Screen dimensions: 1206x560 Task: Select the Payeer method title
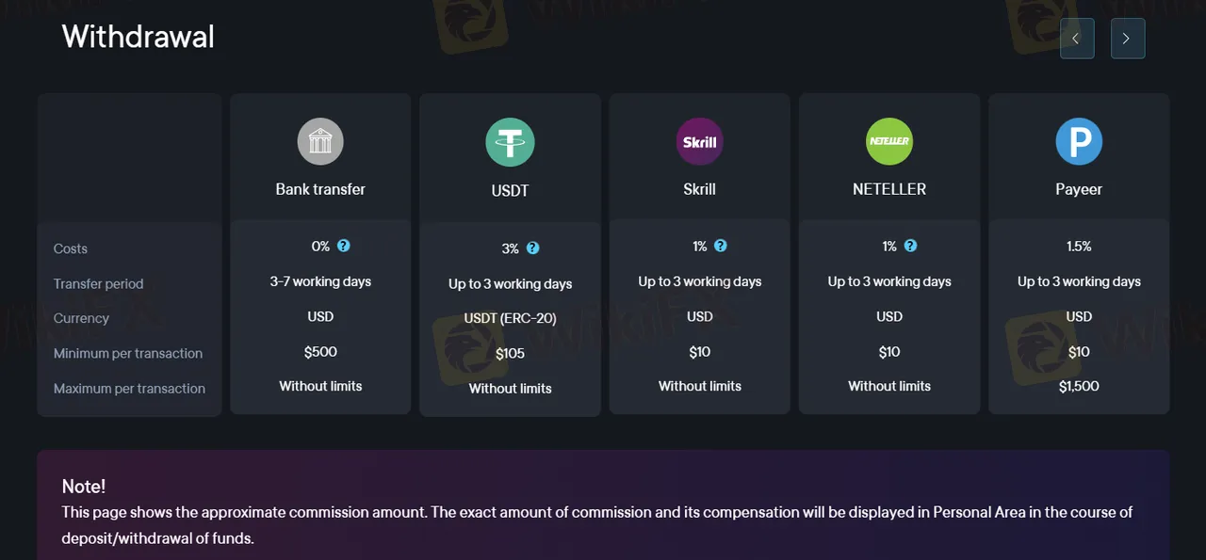[1079, 189]
